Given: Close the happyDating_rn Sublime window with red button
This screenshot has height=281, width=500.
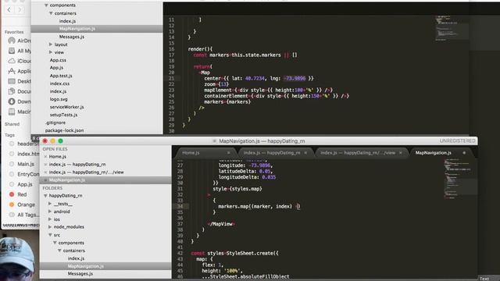Looking at the screenshot, I should (45, 140).
